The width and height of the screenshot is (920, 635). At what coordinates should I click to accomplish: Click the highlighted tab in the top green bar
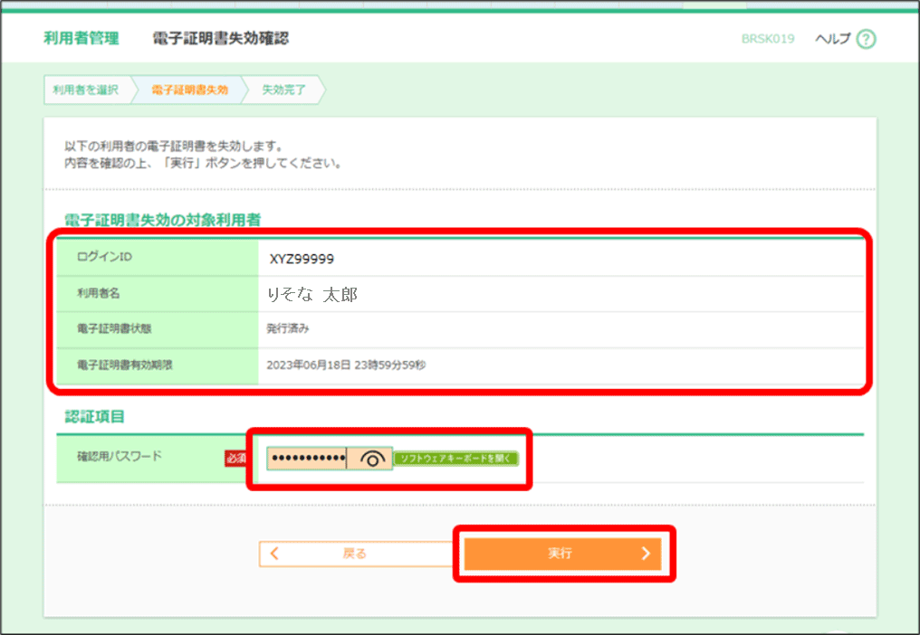(714, 6)
